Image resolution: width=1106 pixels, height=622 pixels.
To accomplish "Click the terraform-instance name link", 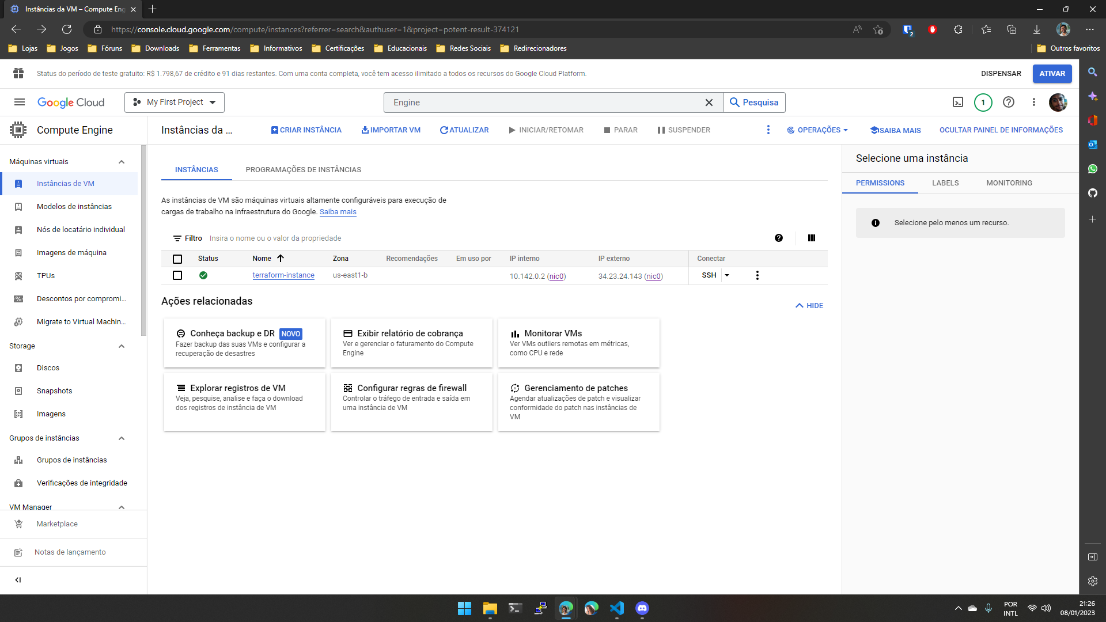I will click(283, 275).
